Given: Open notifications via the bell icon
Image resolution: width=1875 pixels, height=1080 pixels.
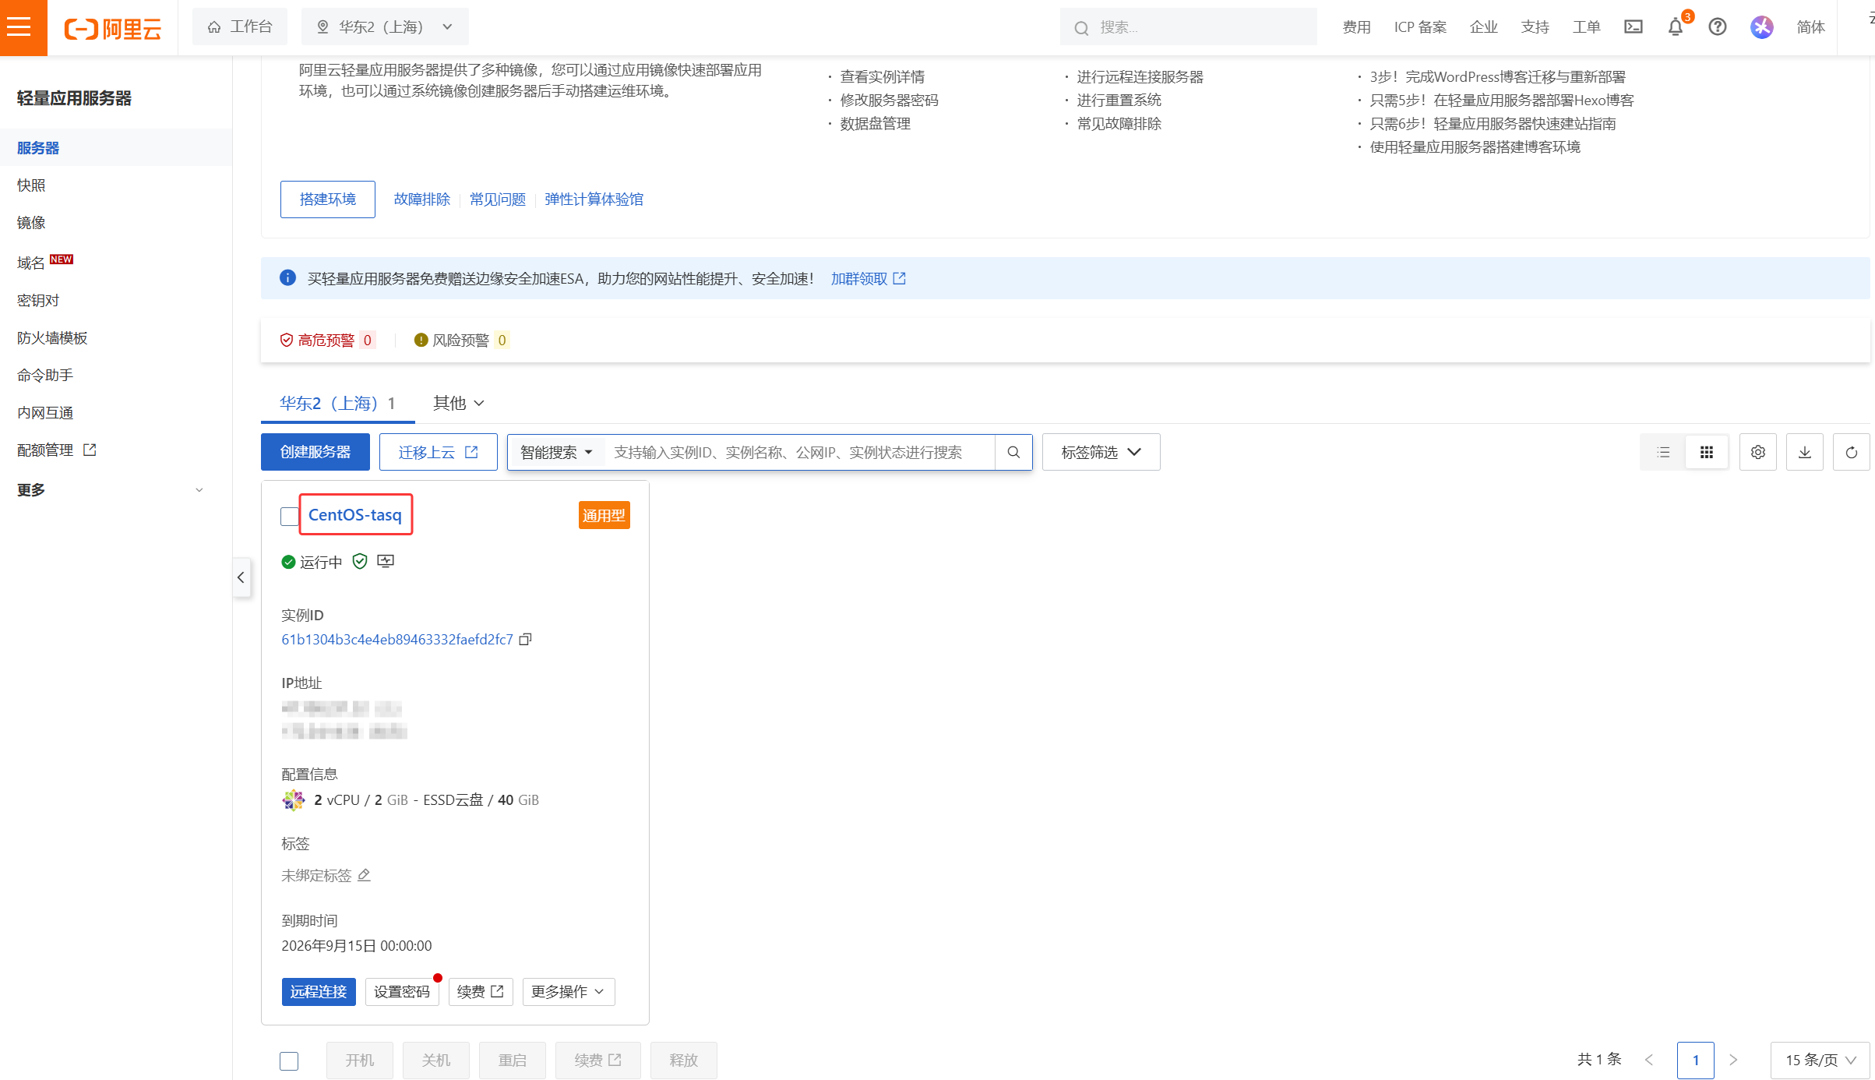Looking at the screenshot, I should 1674,26.
